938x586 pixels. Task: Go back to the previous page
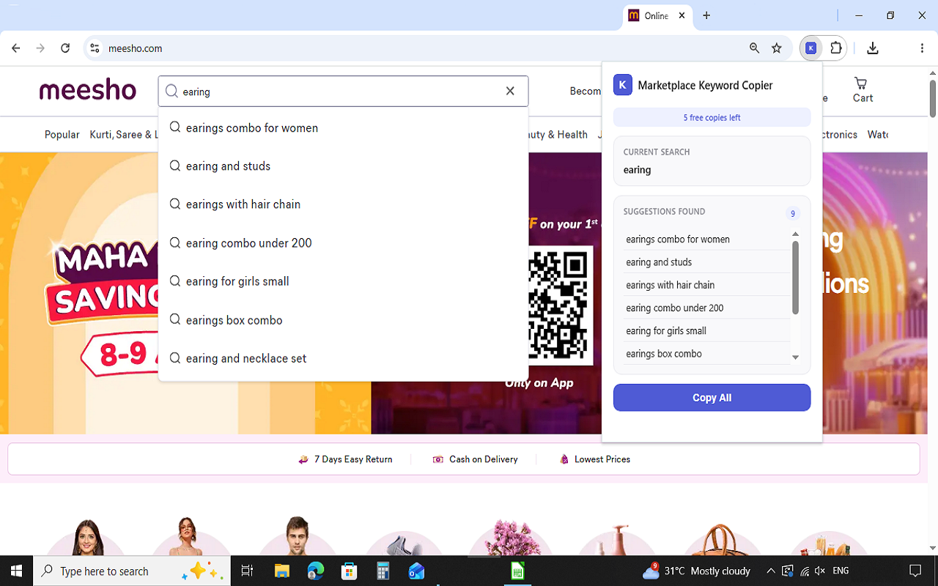16,48
